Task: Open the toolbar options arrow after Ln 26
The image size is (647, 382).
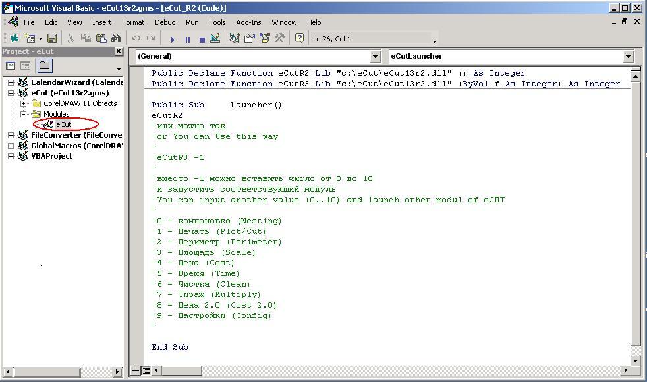Action: [434, 41]
